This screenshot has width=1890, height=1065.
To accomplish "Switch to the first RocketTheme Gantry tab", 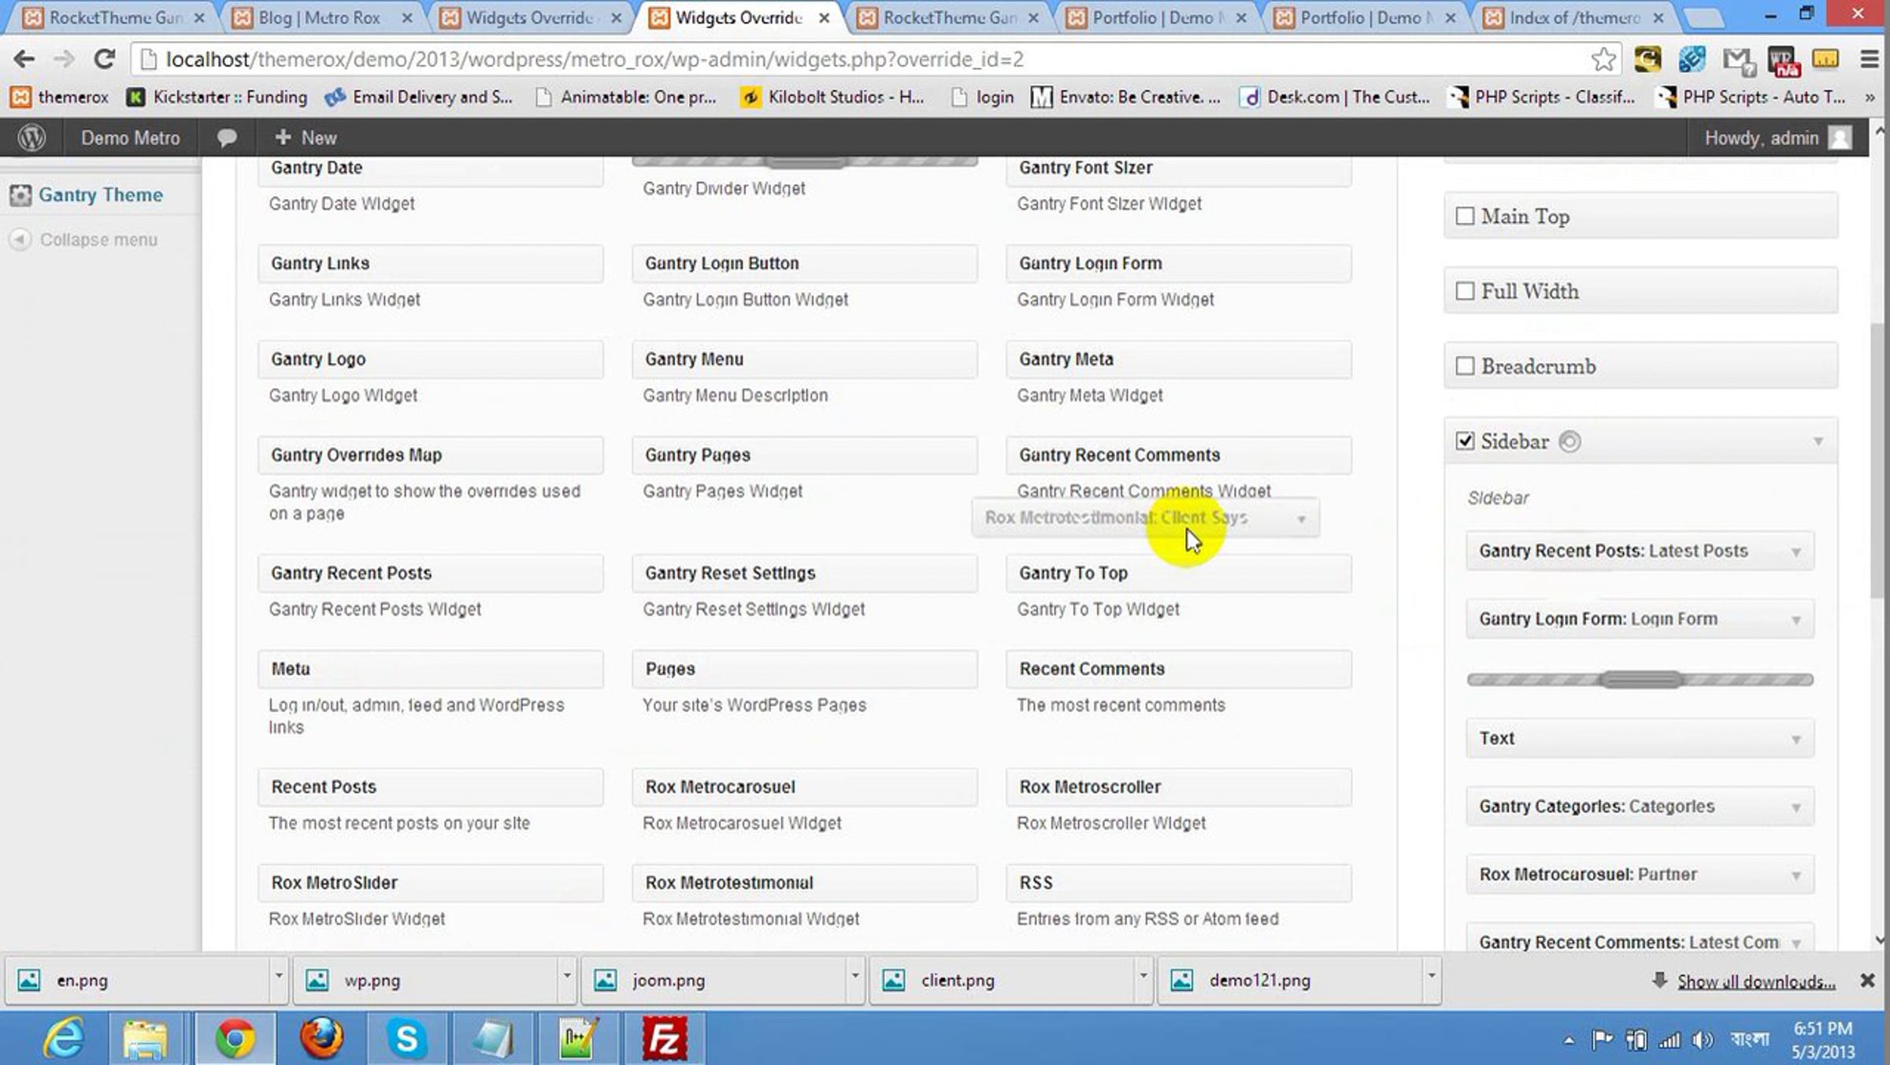I will [x=115, y=17].
